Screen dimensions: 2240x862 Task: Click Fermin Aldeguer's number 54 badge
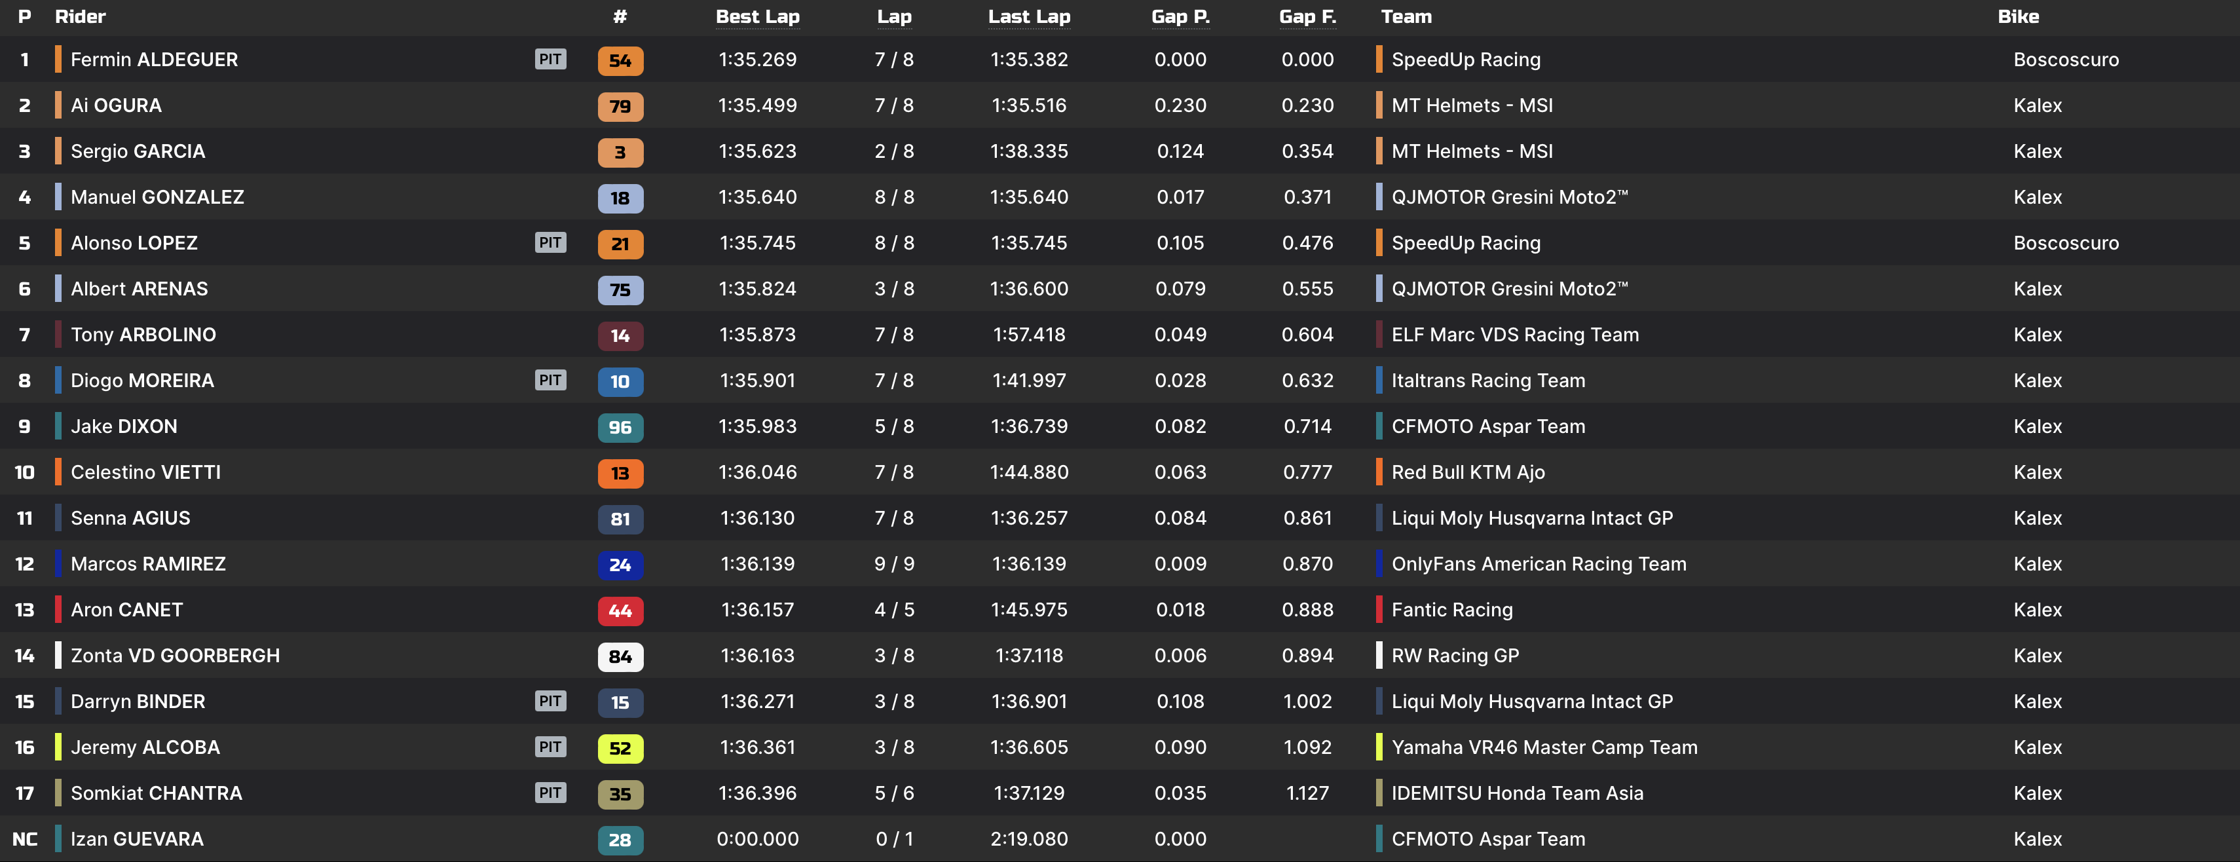pyautogui.click(x=620, y=60)
